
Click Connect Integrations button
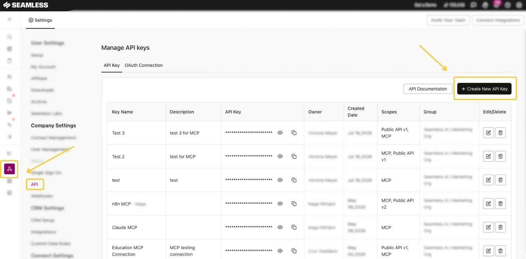click(498, 20)
